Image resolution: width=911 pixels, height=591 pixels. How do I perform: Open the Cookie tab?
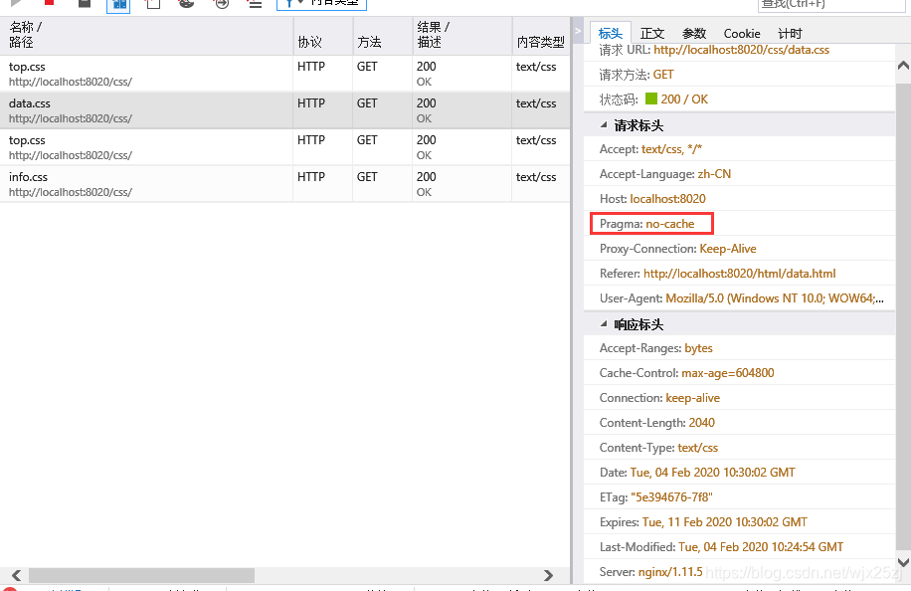[x=741, y=33]
